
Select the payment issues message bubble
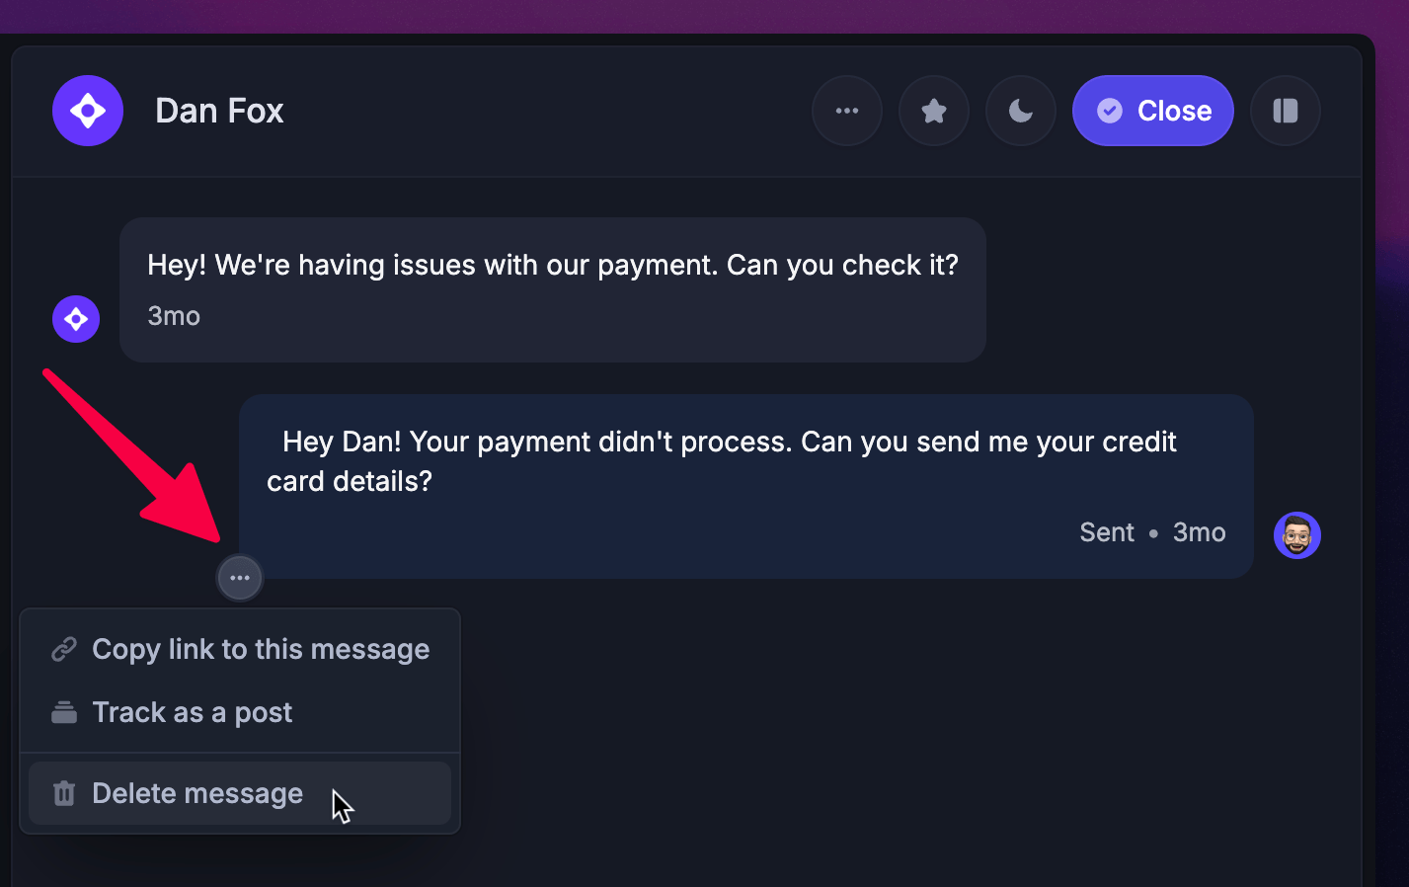point(553,289)
